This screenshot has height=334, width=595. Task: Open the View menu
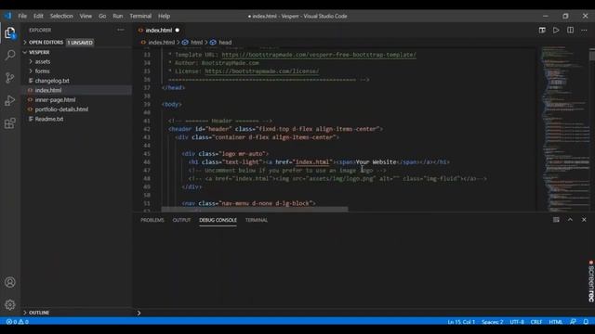click(86, 16)
